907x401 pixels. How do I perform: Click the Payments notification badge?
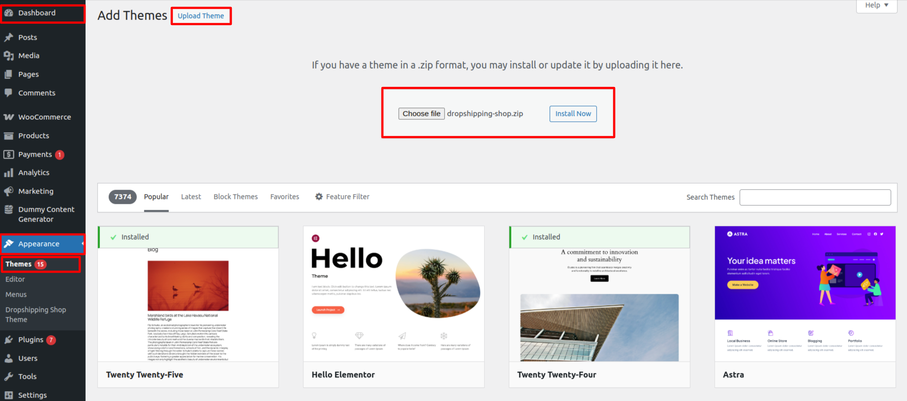tap(60, 155)
